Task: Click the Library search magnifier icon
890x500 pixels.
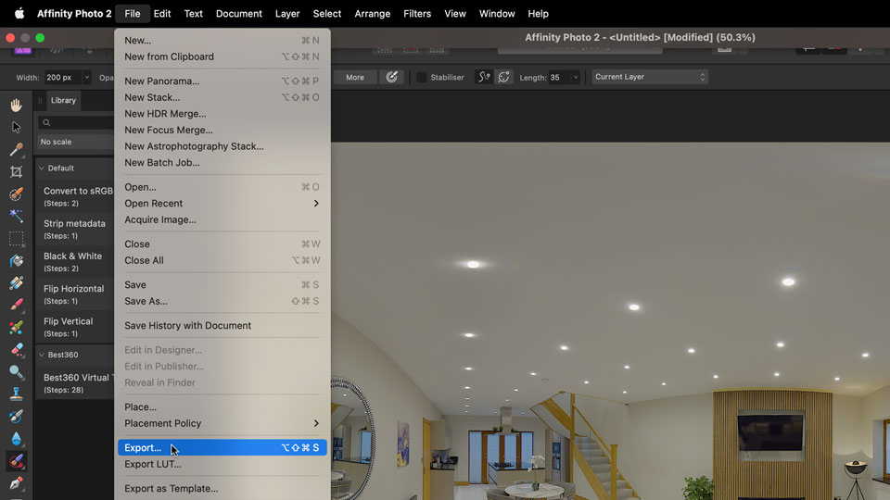Action: [x=46, y=122]
